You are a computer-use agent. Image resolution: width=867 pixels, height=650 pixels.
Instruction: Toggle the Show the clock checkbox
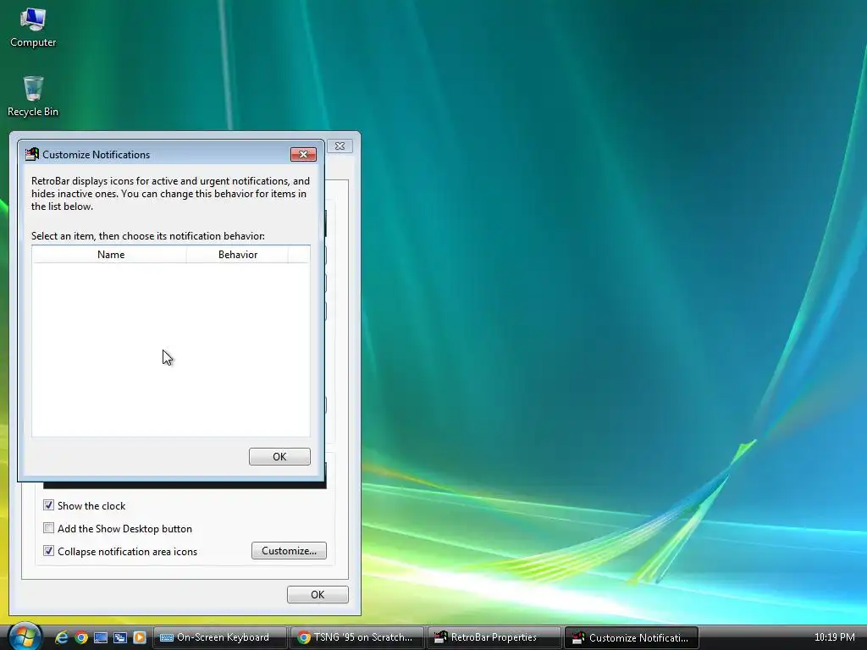[x=48, y=505]
